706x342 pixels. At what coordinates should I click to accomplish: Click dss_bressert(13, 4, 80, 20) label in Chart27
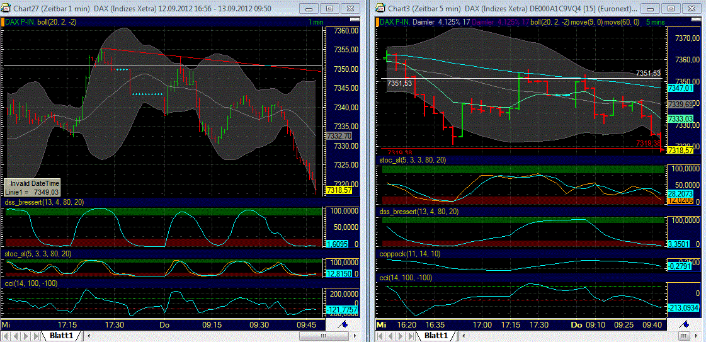45,202
